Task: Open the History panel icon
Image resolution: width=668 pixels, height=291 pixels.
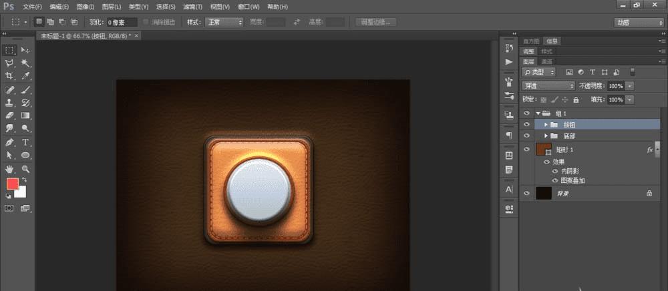Action: 508,49
